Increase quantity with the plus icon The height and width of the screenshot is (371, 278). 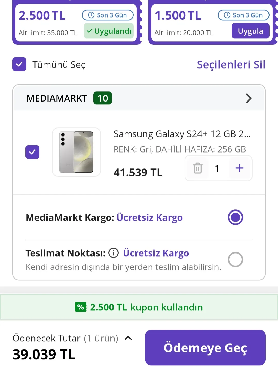click(239, 168)
